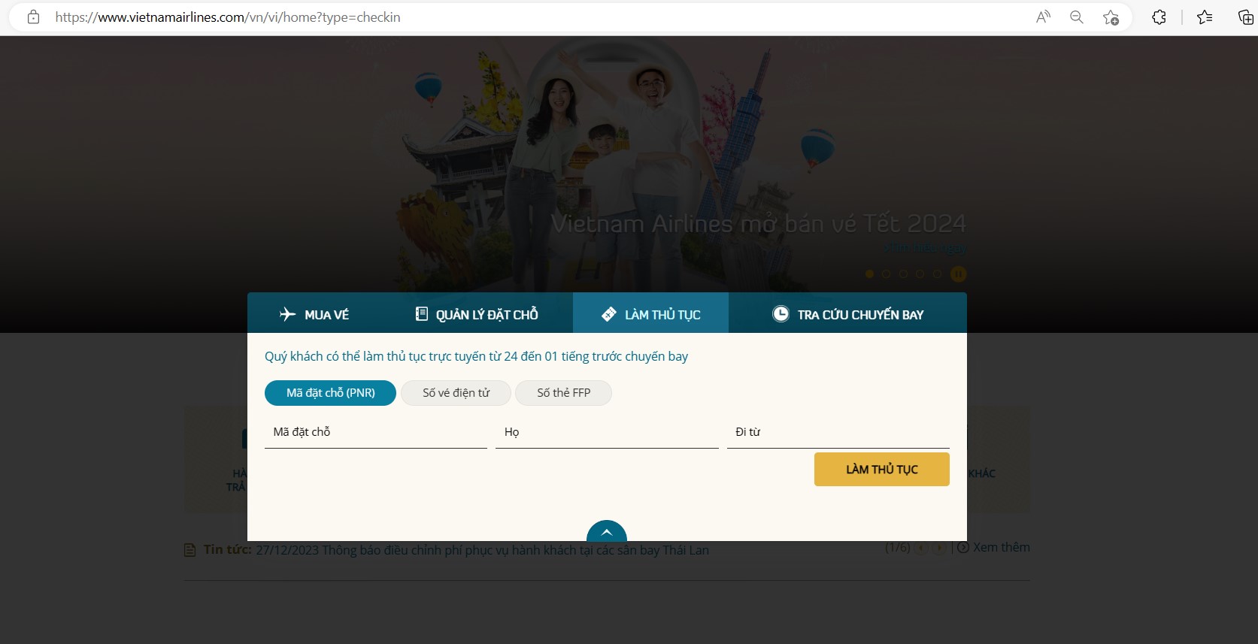Image resolution: width=1258 pixels, height=644 pixels.
Task: Pause the banner slideshow
Action: tap(959, 274)
